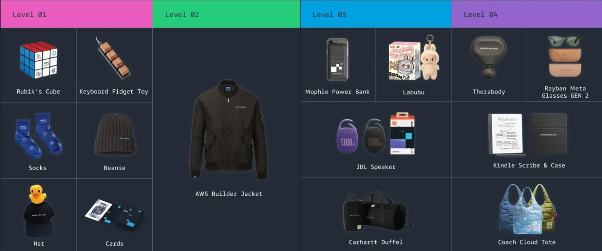Choose the Rayban Meta Glasses item

click(565, 57)
